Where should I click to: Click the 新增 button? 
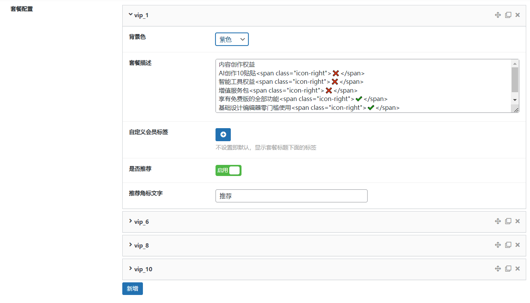133,288
